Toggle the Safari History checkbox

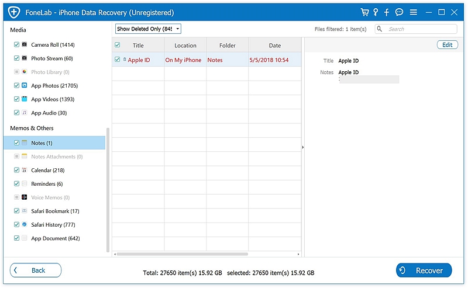click(x=17, y=224)
